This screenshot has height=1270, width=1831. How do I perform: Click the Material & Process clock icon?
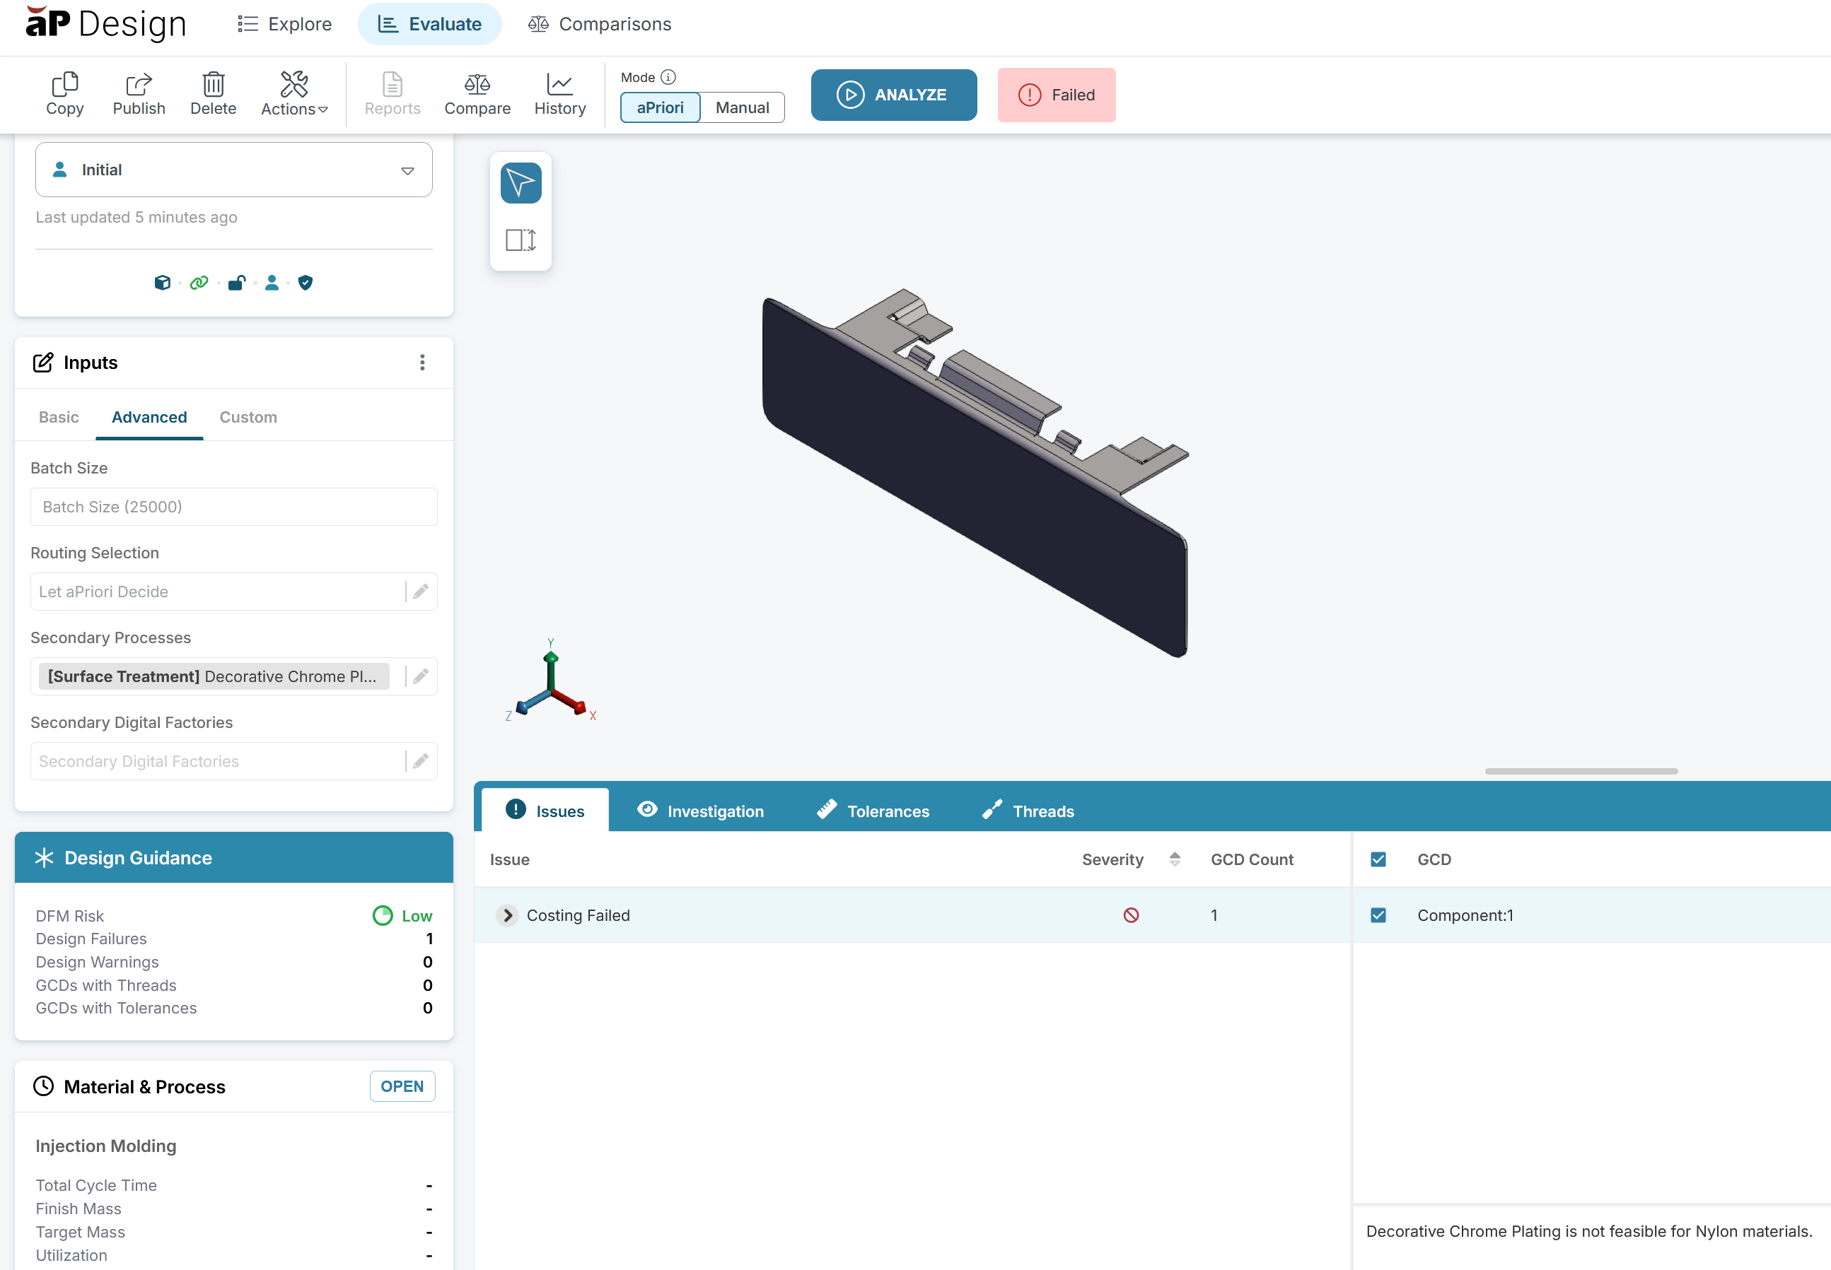tap(43, 1086)
